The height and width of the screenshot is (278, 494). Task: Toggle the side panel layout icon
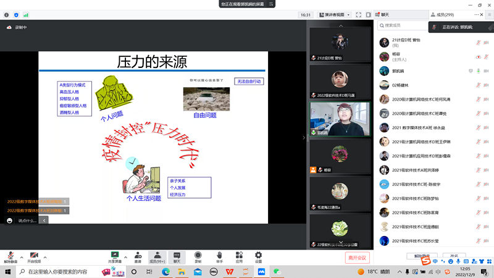point(370,14)
